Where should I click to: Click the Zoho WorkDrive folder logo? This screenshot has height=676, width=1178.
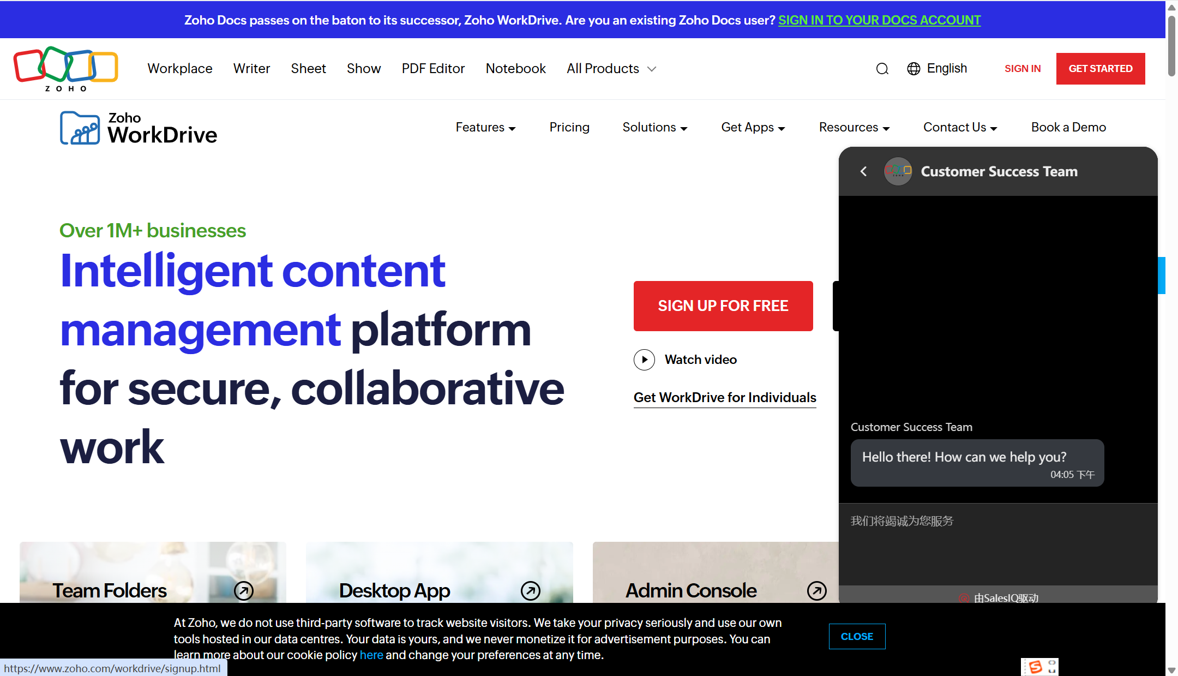click(x=80, y=128)
